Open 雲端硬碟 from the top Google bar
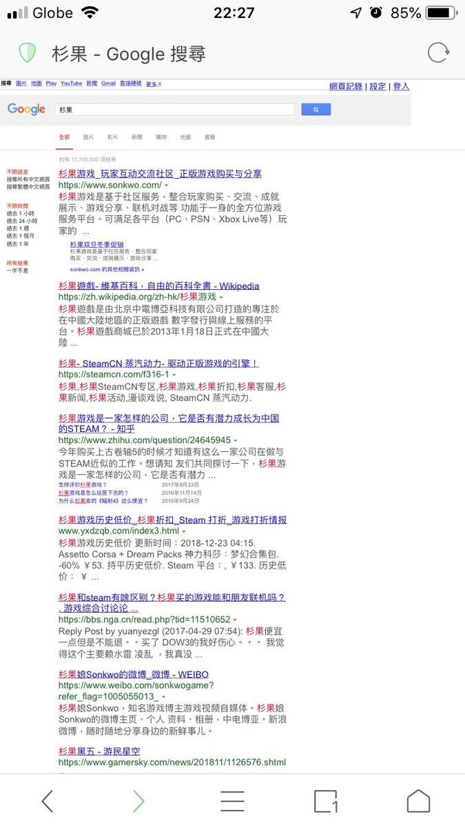 (x=131, y=83)
